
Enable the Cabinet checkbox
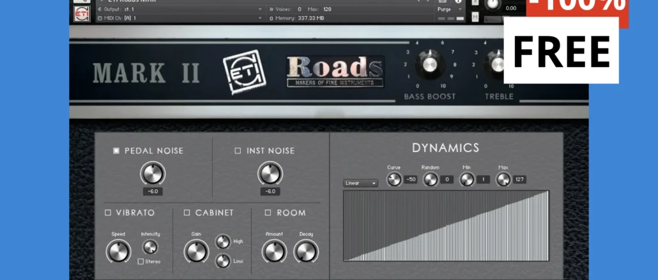[187, 213]
